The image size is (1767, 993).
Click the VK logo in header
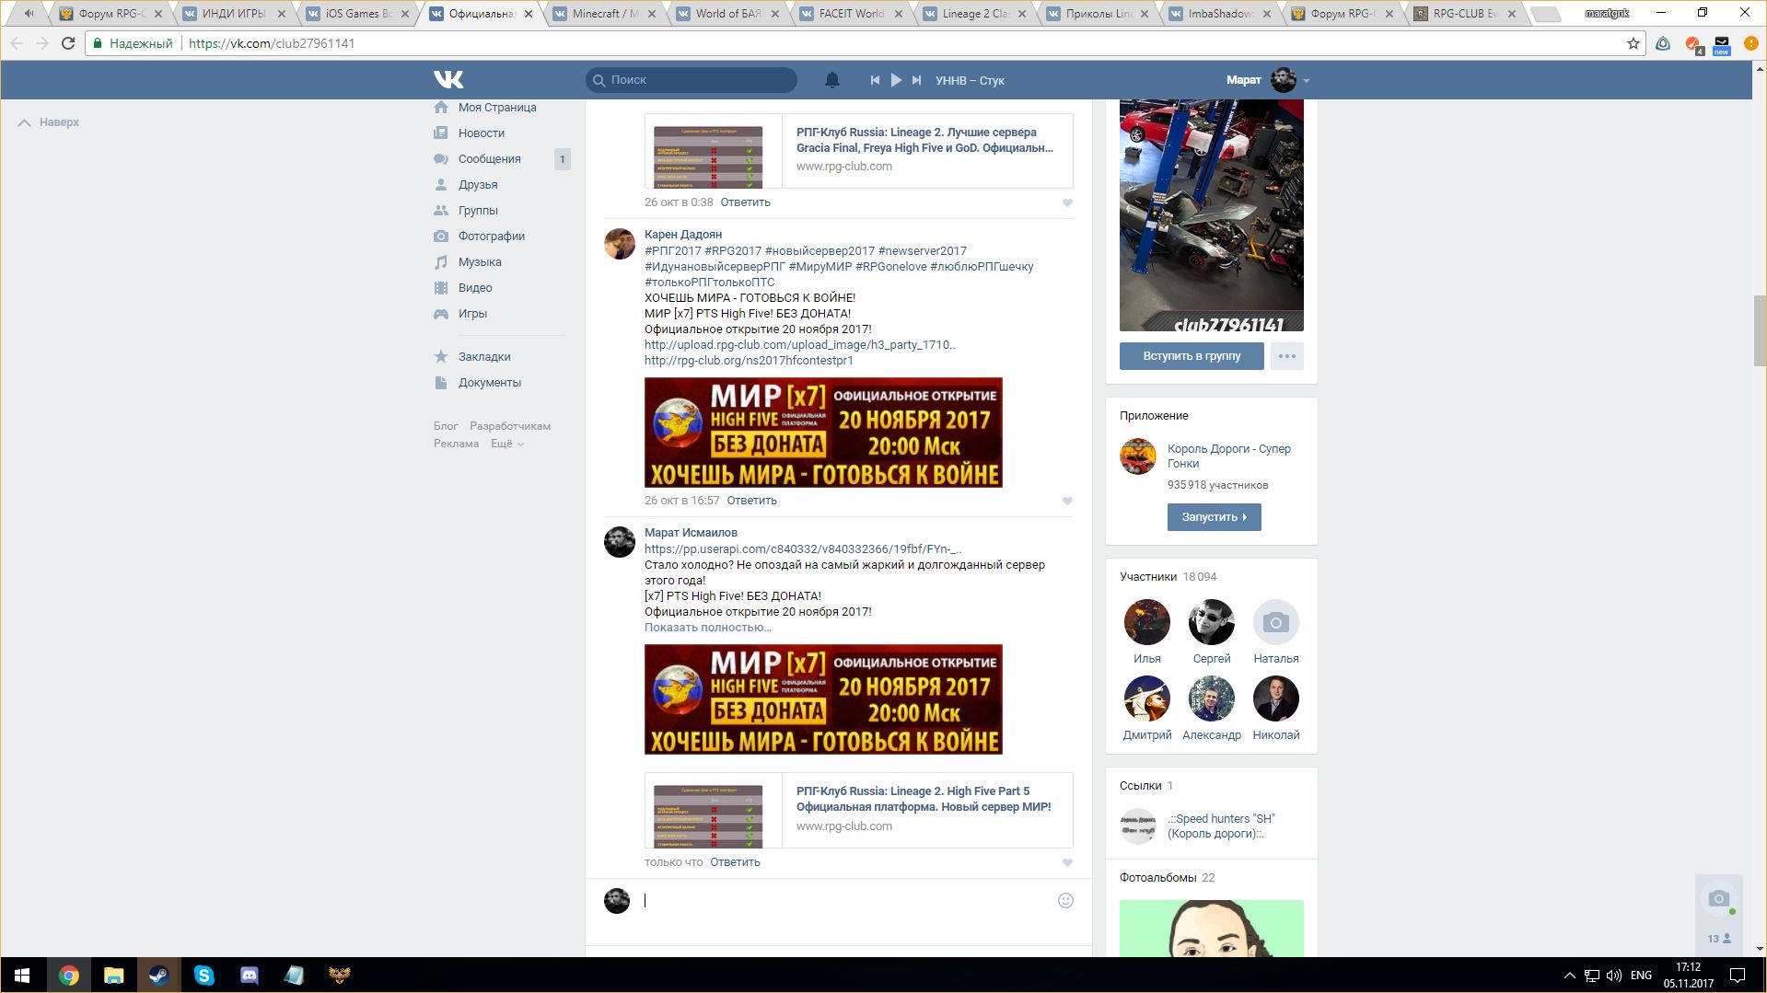tap(448, 80)
